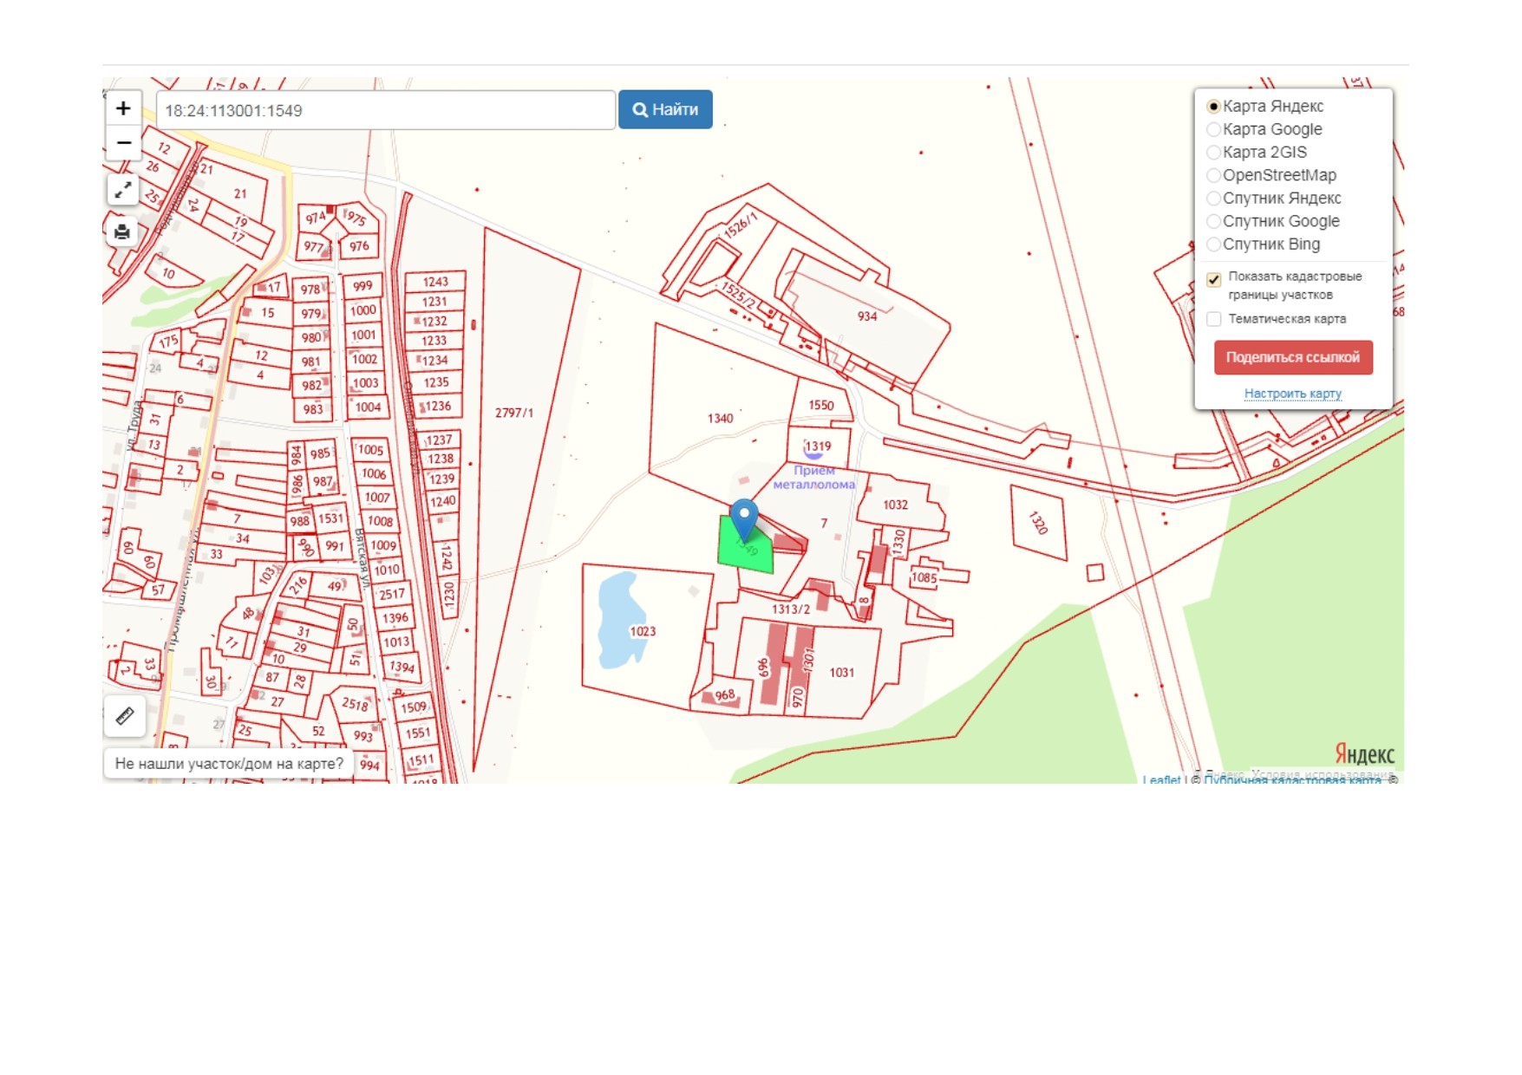Toggle fullscreen map view
Screen dimensions: 1522x1075
pos(123,189)
